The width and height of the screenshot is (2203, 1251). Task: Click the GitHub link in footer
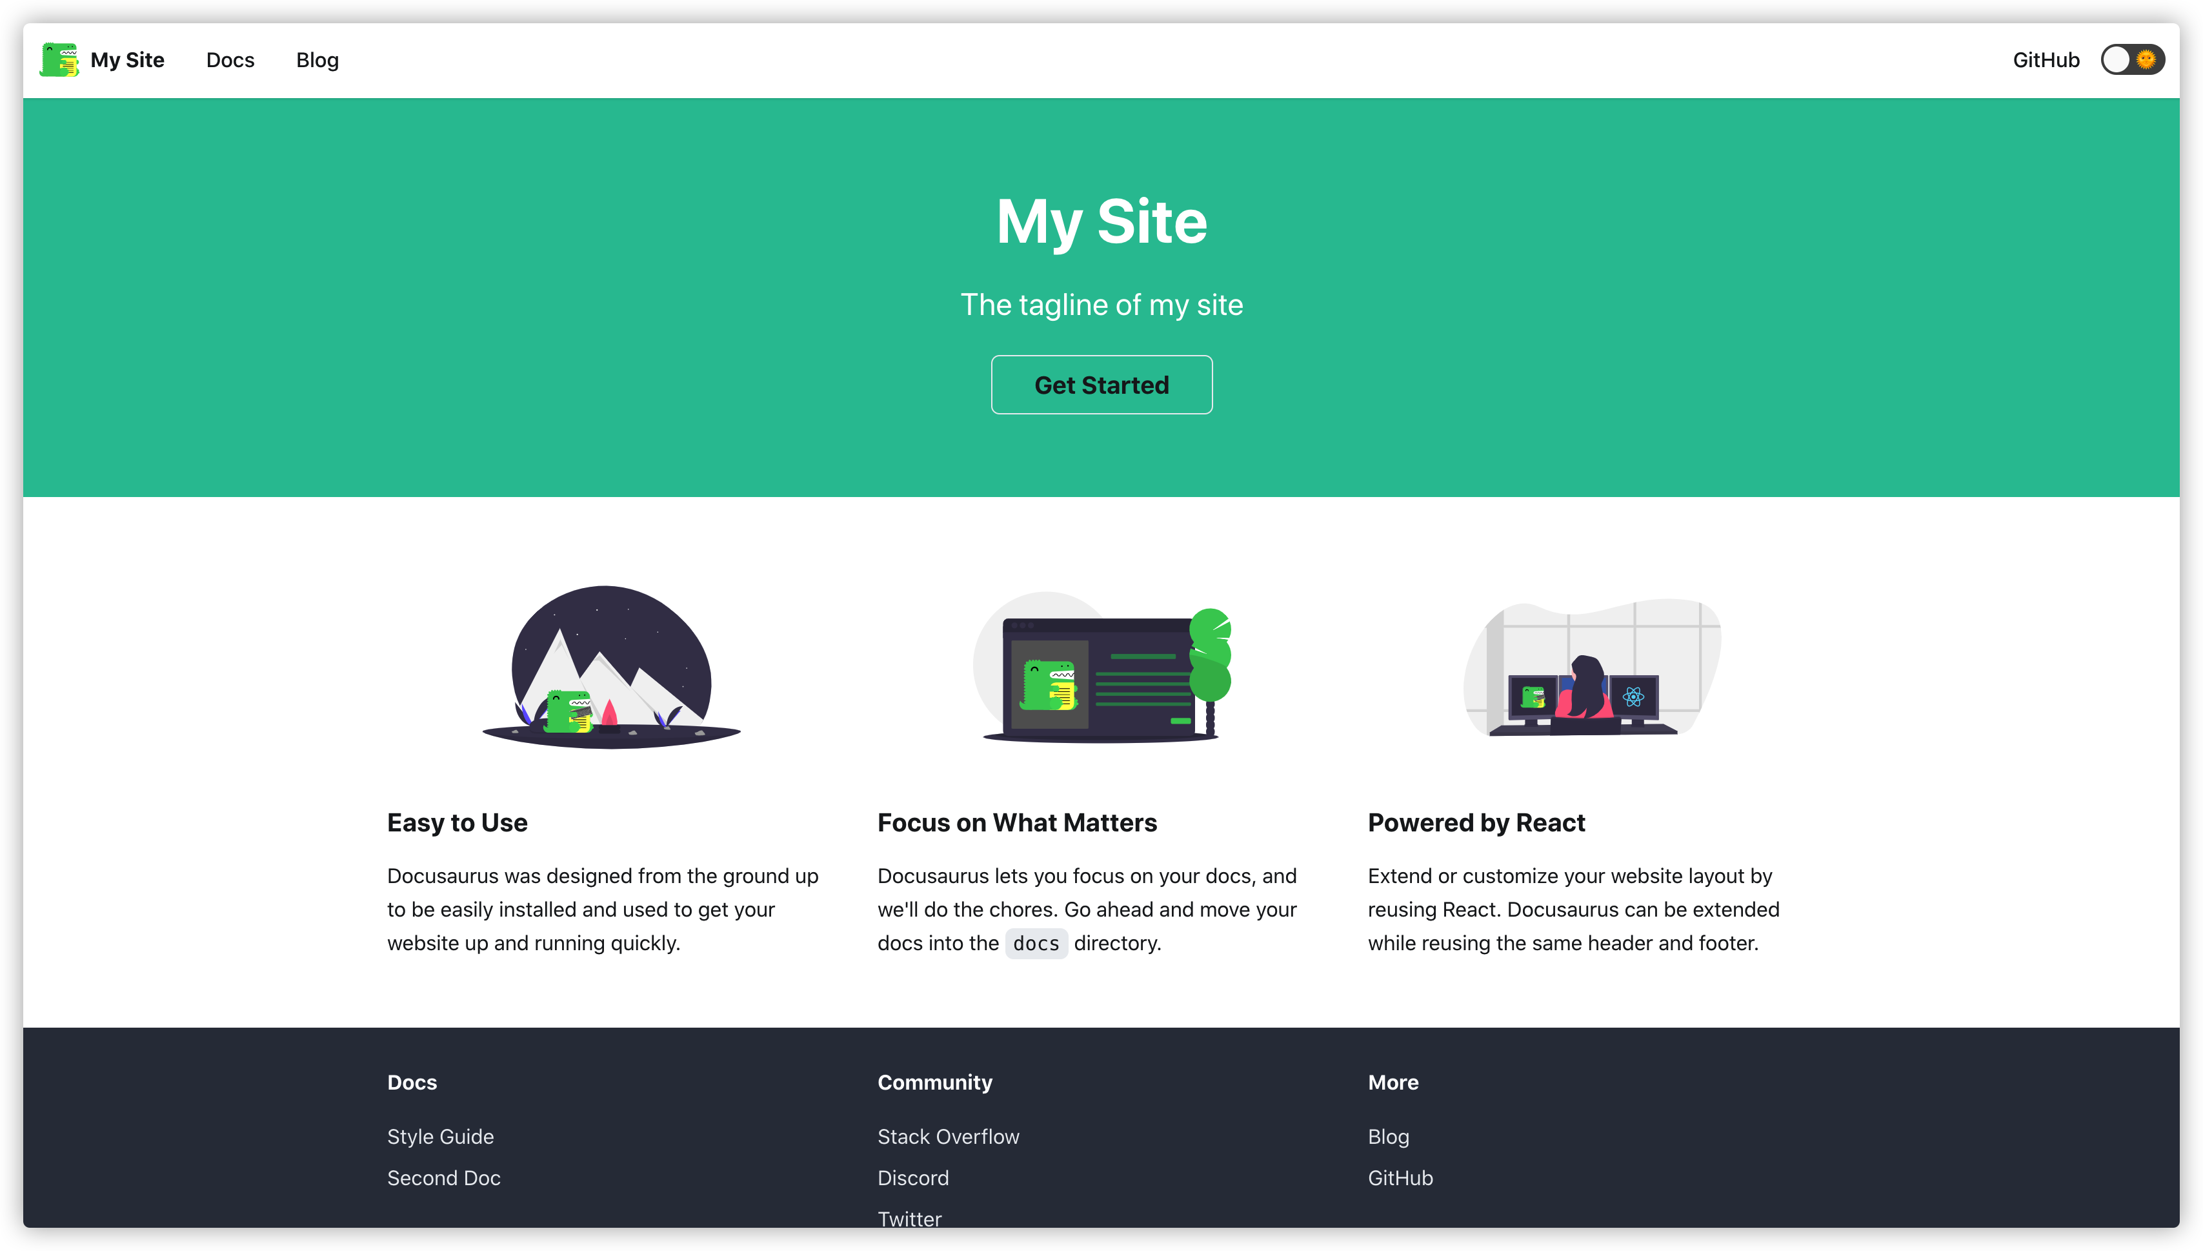[1400, 1177]
